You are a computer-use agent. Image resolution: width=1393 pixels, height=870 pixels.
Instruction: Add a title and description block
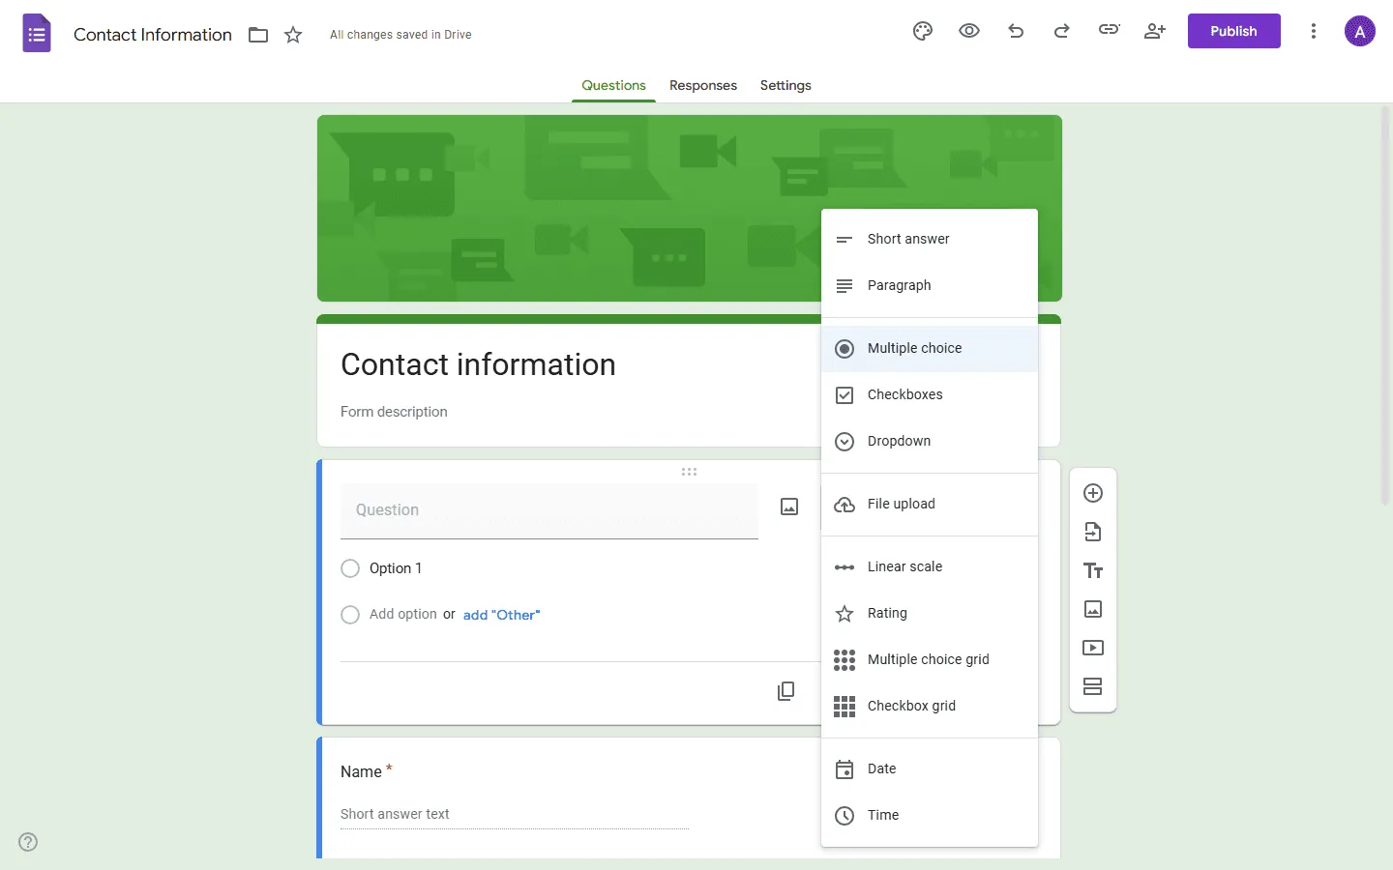[x=1093, y=570]
